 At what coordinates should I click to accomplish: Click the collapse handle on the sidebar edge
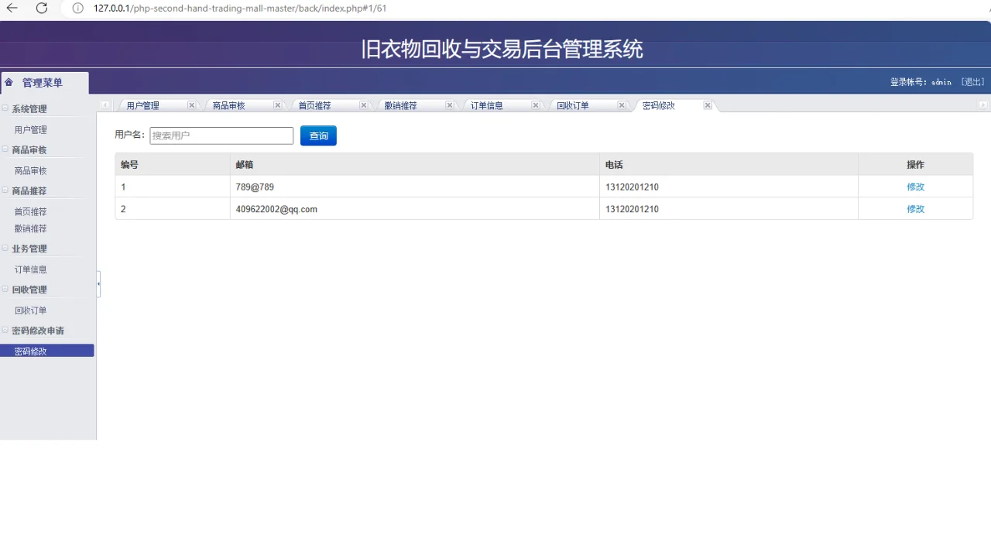tap(98, 283)
